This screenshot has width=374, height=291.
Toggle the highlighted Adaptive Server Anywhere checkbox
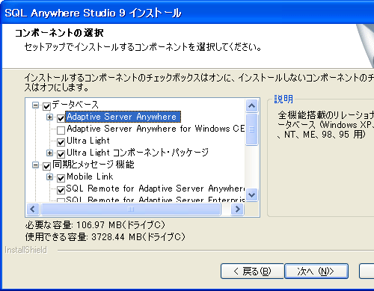click(x=61, y=118)
